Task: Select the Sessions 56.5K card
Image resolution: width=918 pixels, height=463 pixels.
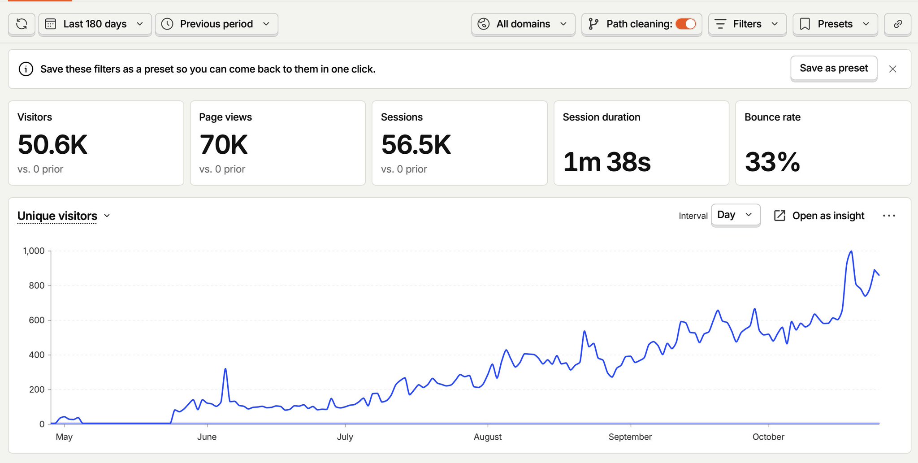Action: 459,143
